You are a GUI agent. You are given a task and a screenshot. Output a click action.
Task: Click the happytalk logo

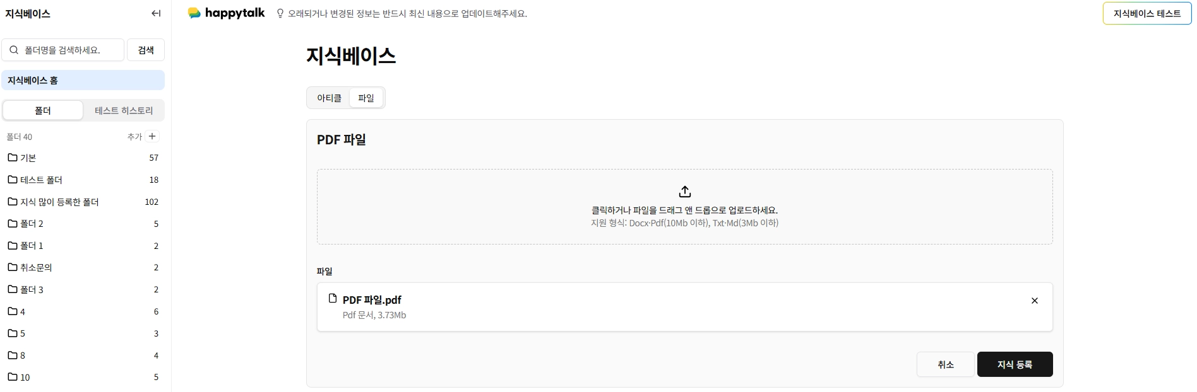(x=226, y=13)
